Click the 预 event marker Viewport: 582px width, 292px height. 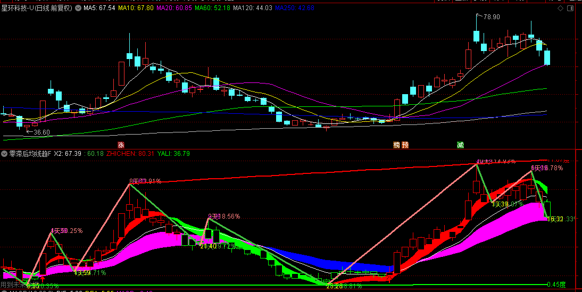point(405,145)
